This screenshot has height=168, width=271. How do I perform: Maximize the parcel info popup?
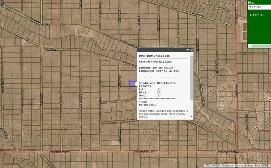tap(188, 50)
